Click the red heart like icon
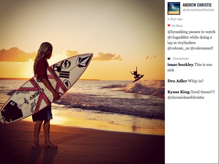This screenshot has height=164, width=219. pyautogui.click(x=169, y=25)
